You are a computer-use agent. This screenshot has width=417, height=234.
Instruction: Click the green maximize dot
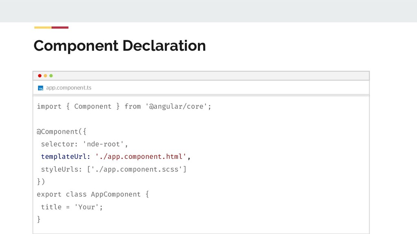pos(51,76)
